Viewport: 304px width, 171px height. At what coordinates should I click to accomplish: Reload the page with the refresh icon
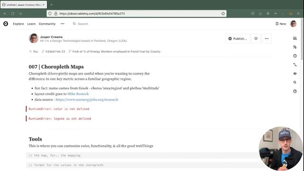13,14
